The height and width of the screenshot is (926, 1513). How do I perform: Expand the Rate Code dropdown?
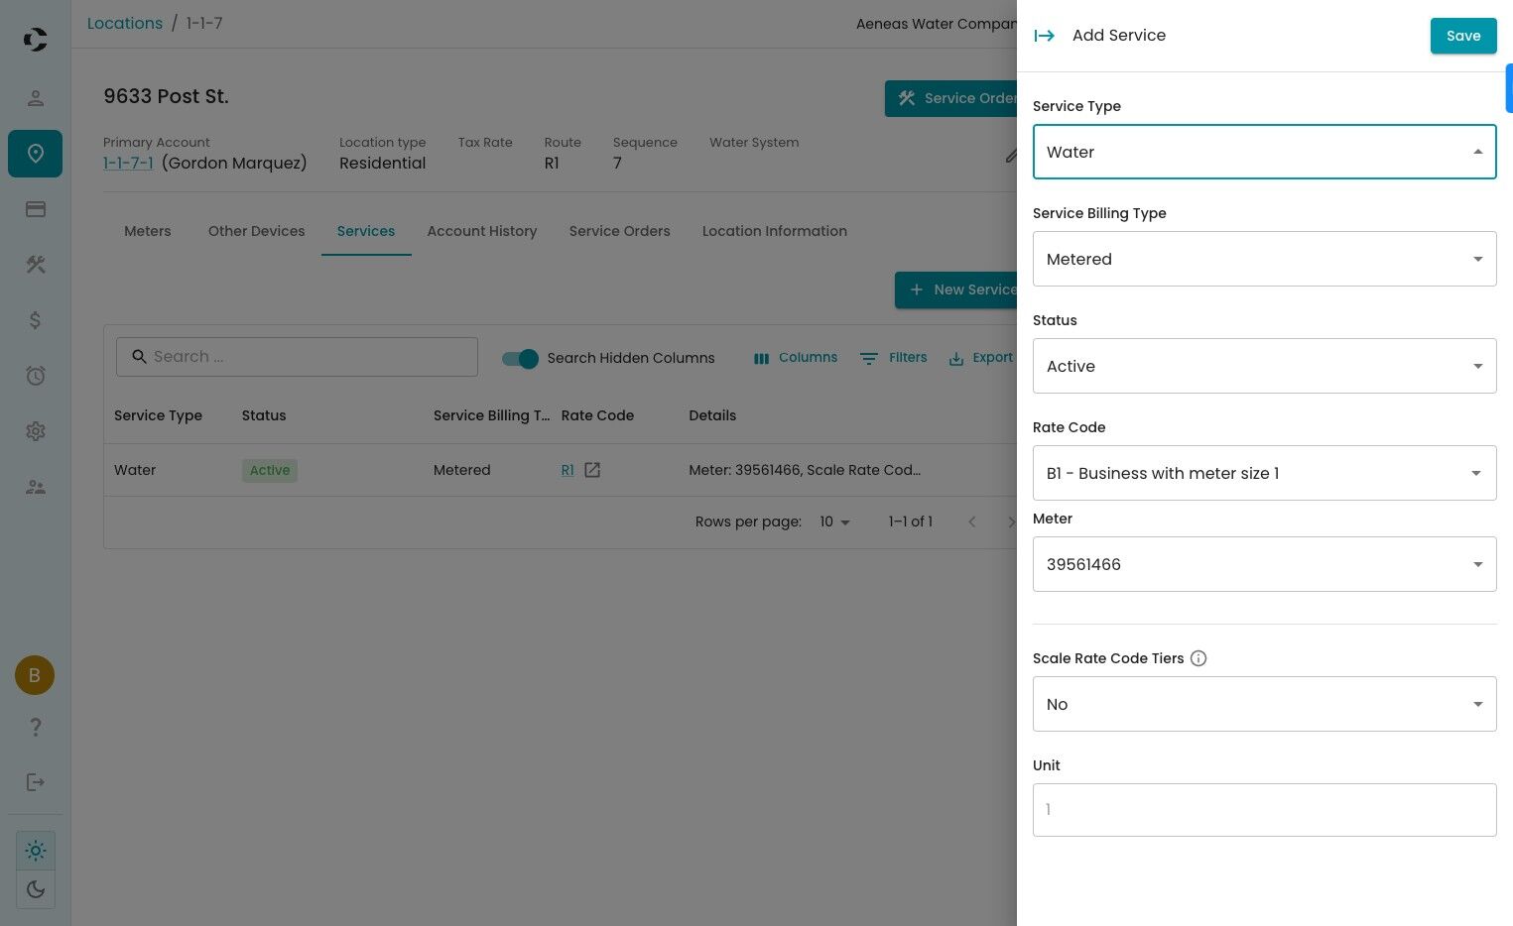click(1264, 473)
